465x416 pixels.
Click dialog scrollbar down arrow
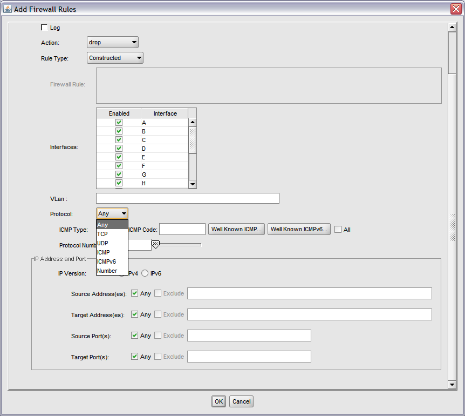coord(452,384)
